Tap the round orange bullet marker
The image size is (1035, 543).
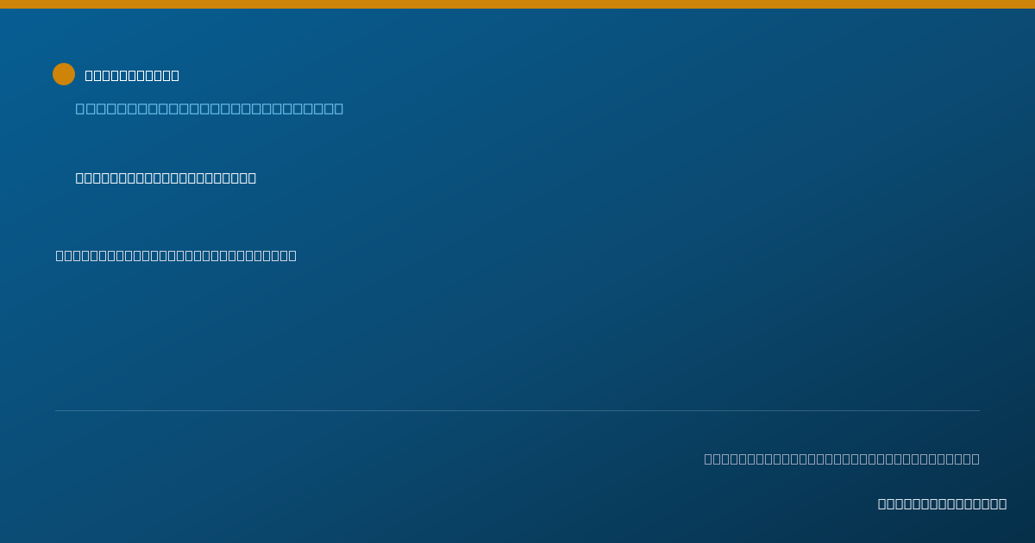pyautogui.click(x=64, y=74)
